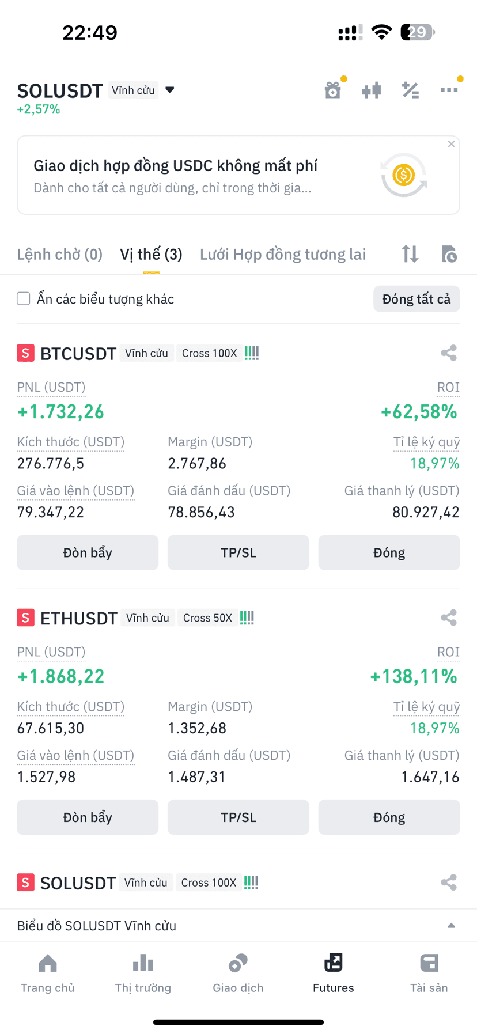Tap 'Đòn bẩy' for ETHUSDT position

coord(88,817)
